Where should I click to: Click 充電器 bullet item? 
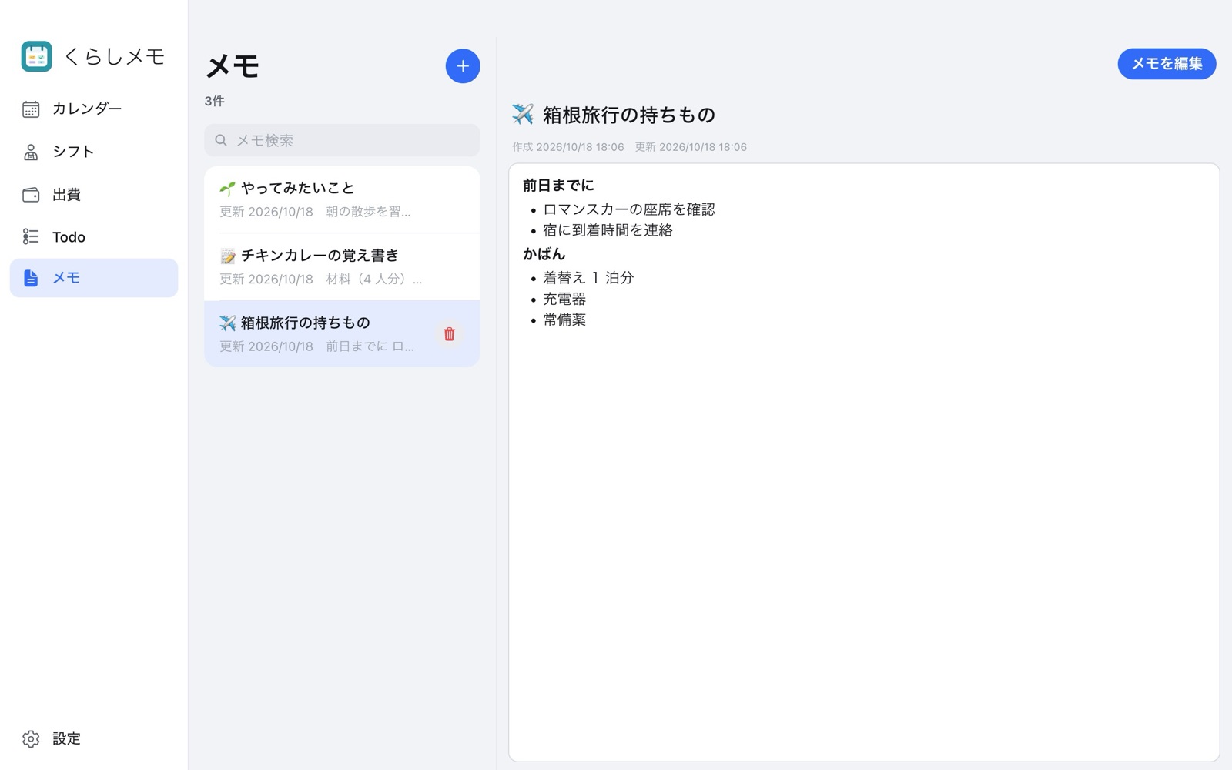pos(564,299)
